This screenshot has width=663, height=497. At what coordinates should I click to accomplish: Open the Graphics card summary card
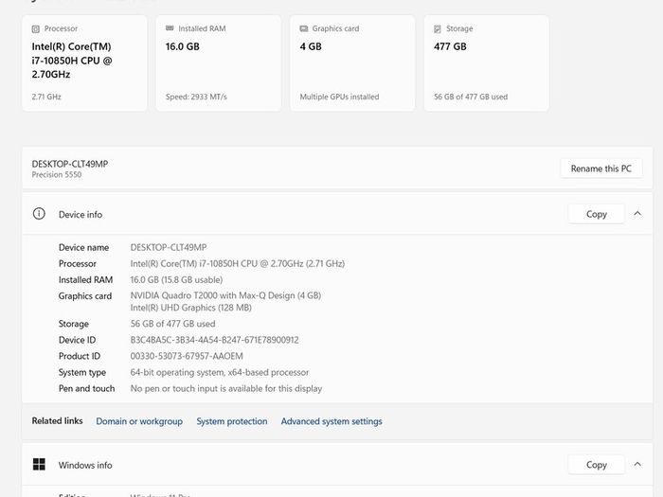click(352, 63)
